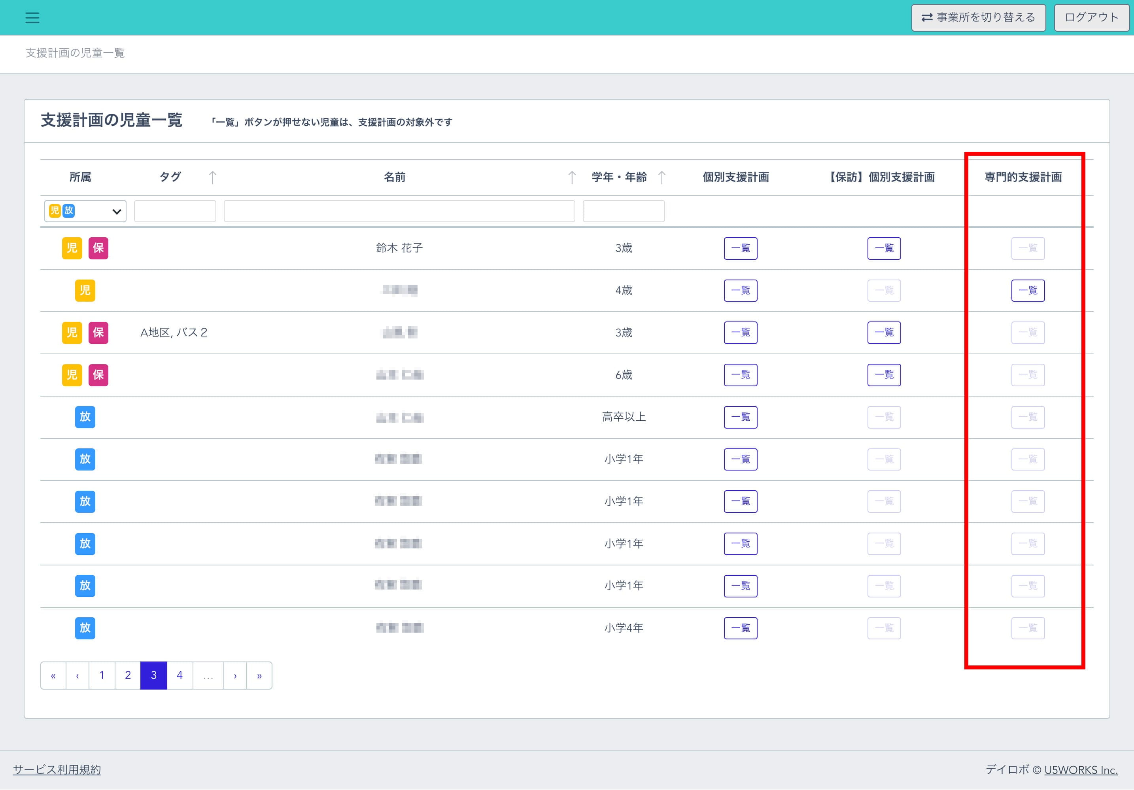Click 児 badge in 鈴木 花子 row
Viewport: 1134px width, 790px height.
[x=72, y=248]
